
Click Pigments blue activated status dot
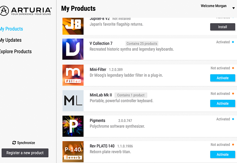click(x=233, y=119)
